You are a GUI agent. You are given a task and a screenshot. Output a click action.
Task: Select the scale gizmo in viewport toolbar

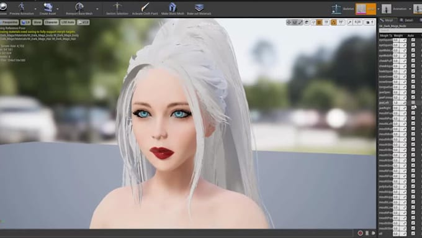click(300, 22)
